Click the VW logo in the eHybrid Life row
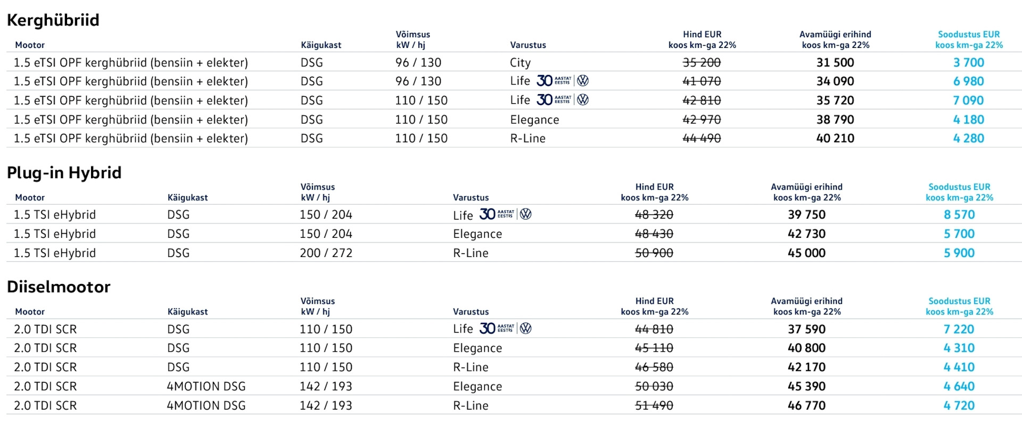Viewport: 1022px width, 441px height. 525,214
